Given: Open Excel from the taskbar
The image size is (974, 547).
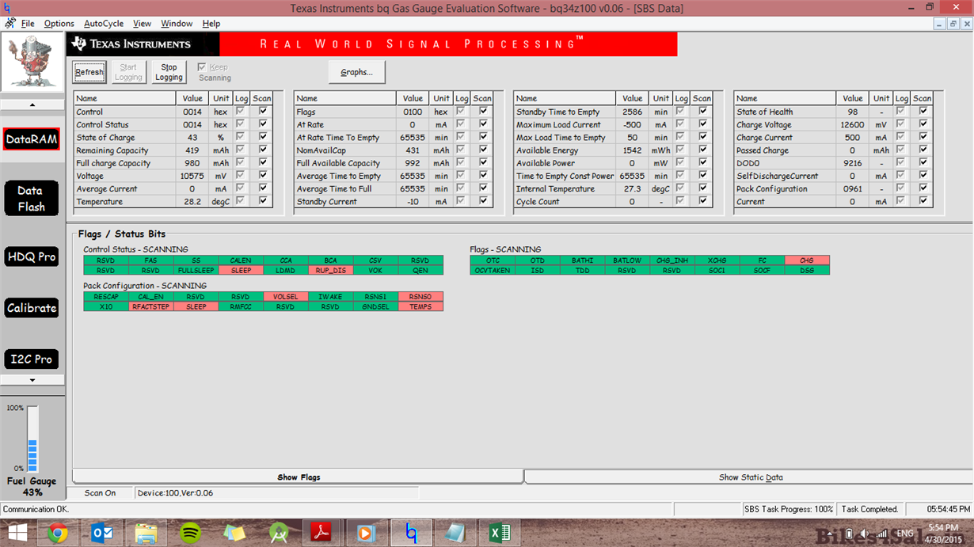Looking at the screenshot, I should click(500, 534).
